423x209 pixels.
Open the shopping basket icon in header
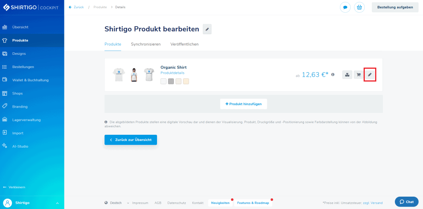coord(359,7)
